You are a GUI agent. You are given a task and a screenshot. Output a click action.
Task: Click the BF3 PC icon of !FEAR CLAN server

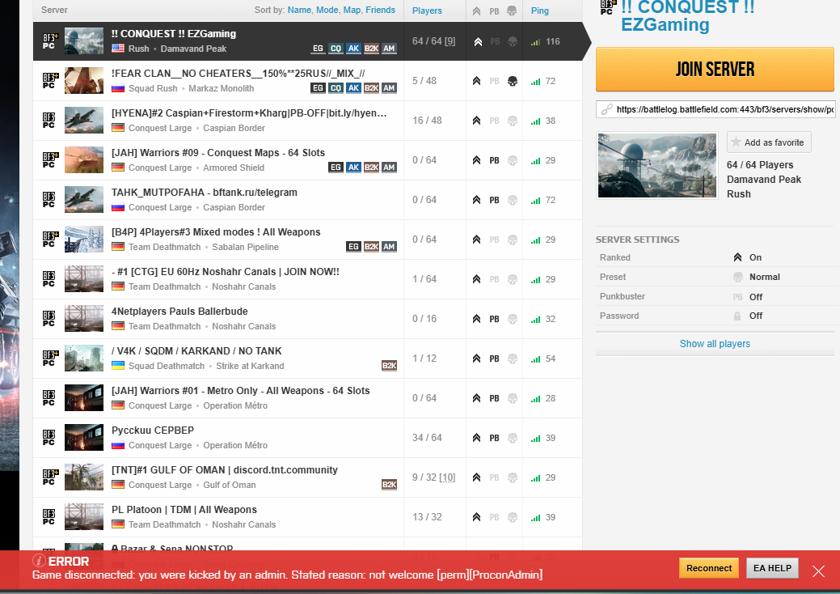click(x=49, y=81)
